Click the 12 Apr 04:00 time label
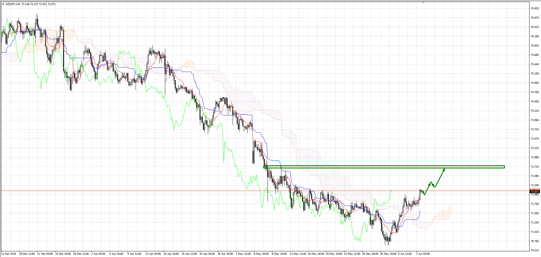Screen dimensions: 541x257 coord(153,254)
